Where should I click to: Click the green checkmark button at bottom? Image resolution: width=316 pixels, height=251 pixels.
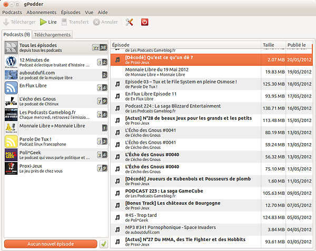click(104, 244)
